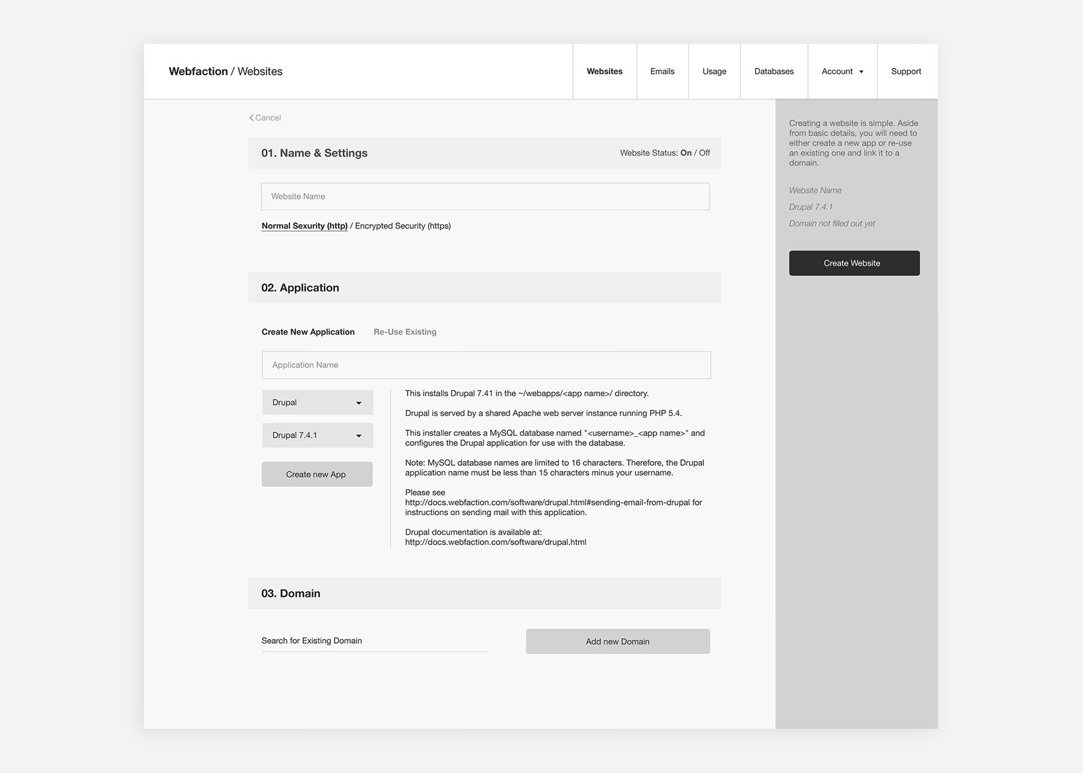Viewport: 1083px width, 773px height.
Task: Open the Support tab
Action: coord(906,72)
